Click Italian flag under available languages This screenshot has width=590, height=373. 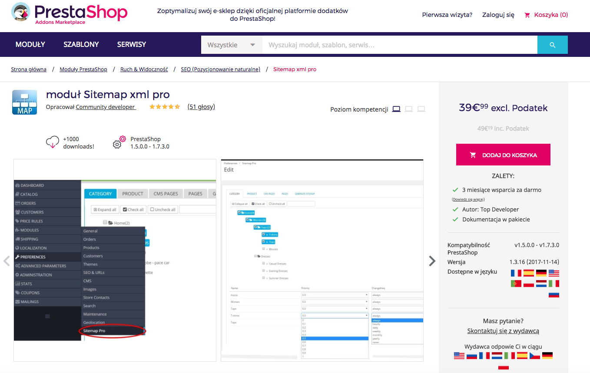tap(554, 284)
